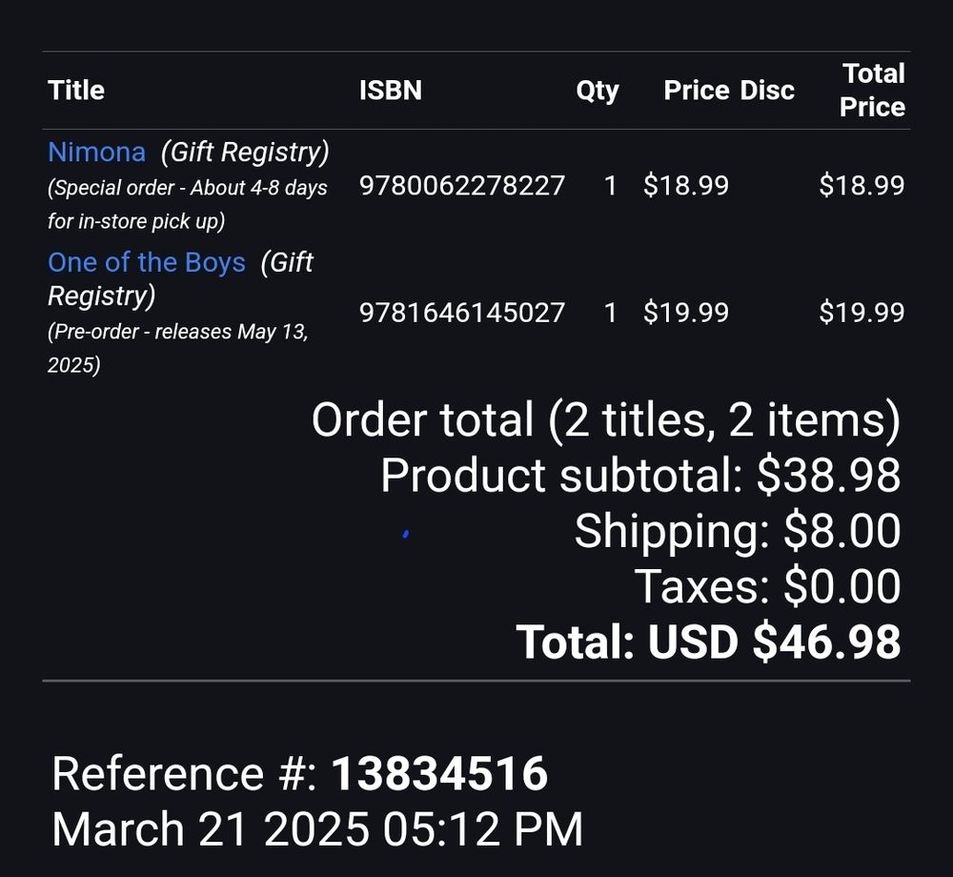This screenshot has height=877, width=953.
Task: Click the Shipping $8.00 line
Action: click(738, 531)
